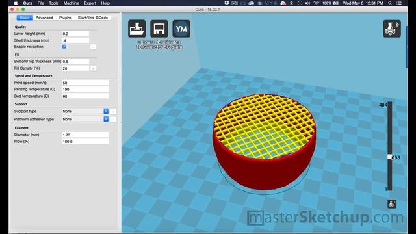Image resolution: width=416 pixels, height=234 pixels.
Task: Click the filament Diameter input field
Action: [x=85, y=135]
